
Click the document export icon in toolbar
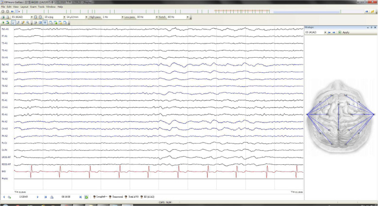35,23
